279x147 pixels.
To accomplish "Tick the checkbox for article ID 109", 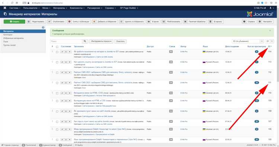I will [57, 101].
